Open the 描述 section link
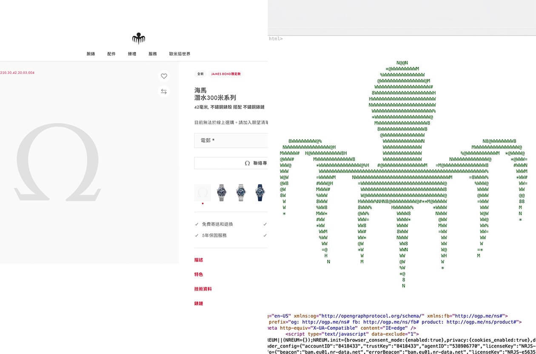The width and height of the screenshot is (536, 354). (x=199, y=260)
